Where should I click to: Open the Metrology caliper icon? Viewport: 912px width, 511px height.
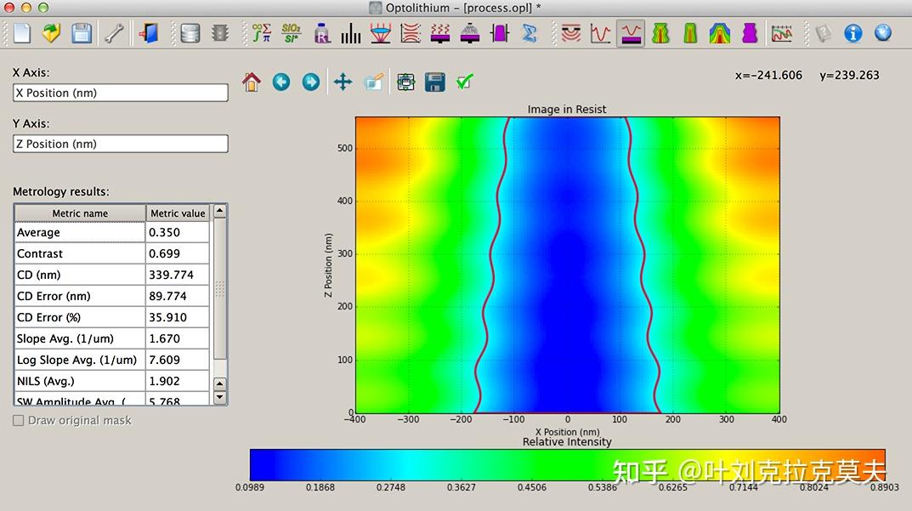(x=500, y=33)
